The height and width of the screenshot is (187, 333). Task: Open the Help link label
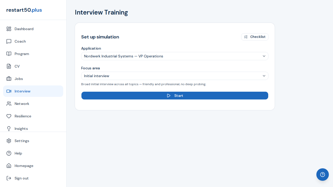[x=18, y=153]
